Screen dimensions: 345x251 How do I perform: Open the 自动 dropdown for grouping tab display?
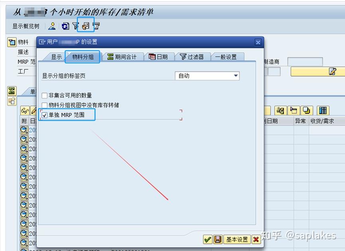(x=236, y=76)
